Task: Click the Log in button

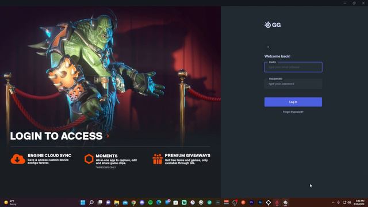Action: pos(293,102)
